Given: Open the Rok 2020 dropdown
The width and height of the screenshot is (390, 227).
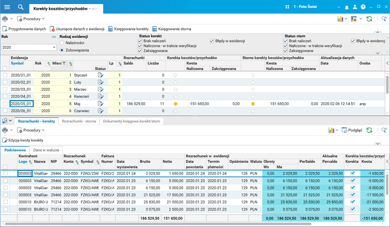Looking at the screenshot, I should [28, 47].
